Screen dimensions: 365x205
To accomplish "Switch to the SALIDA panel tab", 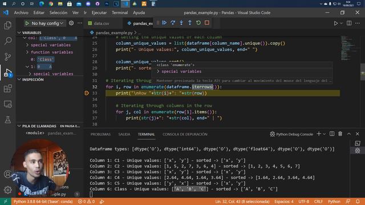I will pos(124,134).
